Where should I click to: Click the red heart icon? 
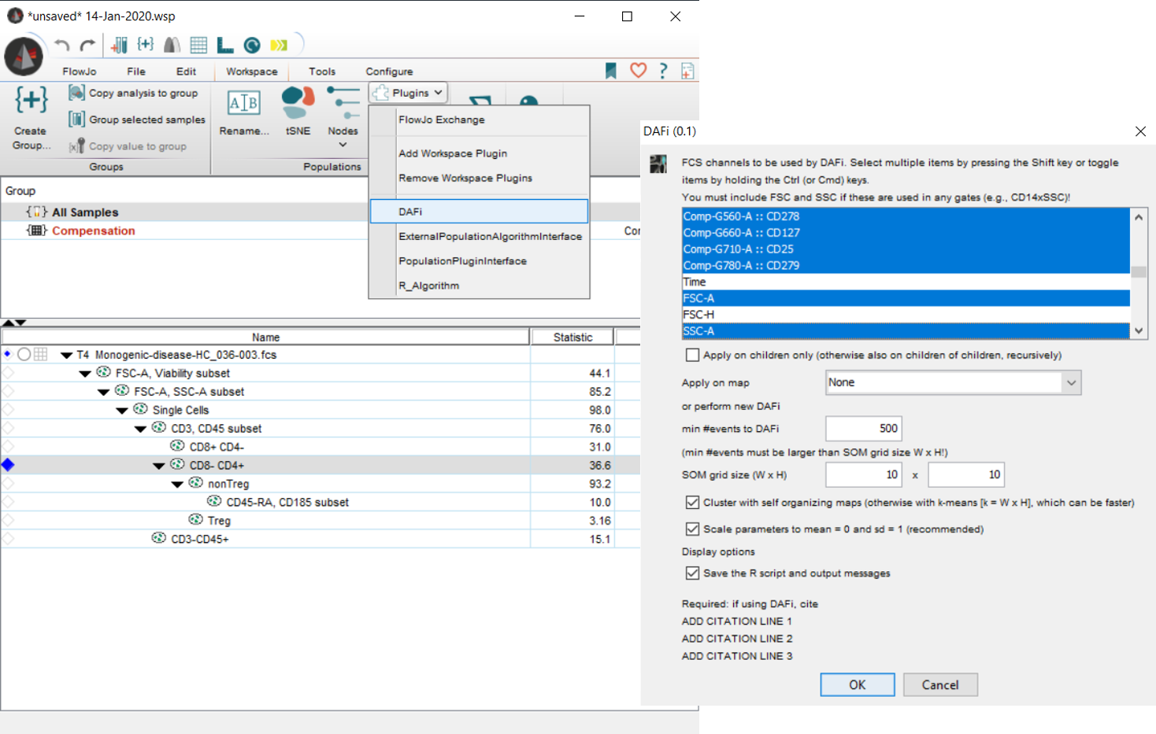click(638, 71)
